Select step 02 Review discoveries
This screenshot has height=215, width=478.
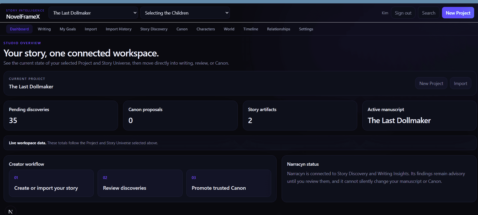140,183
